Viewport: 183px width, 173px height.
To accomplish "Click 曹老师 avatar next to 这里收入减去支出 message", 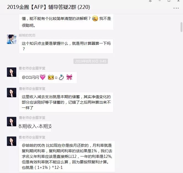I will [12, 93].
